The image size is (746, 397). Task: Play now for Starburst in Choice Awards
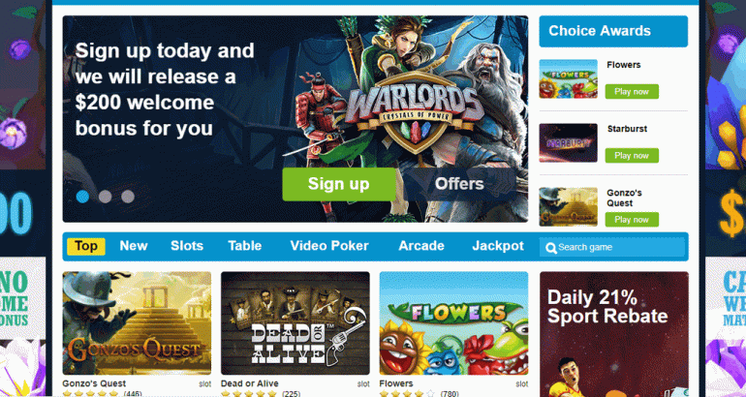(x=632, y=156)
